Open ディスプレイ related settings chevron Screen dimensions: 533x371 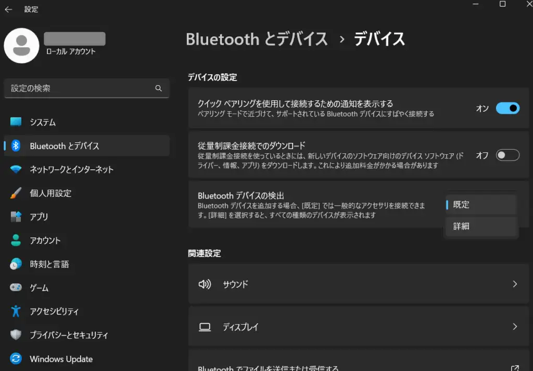pyautogui.click(x=515, y=327)
